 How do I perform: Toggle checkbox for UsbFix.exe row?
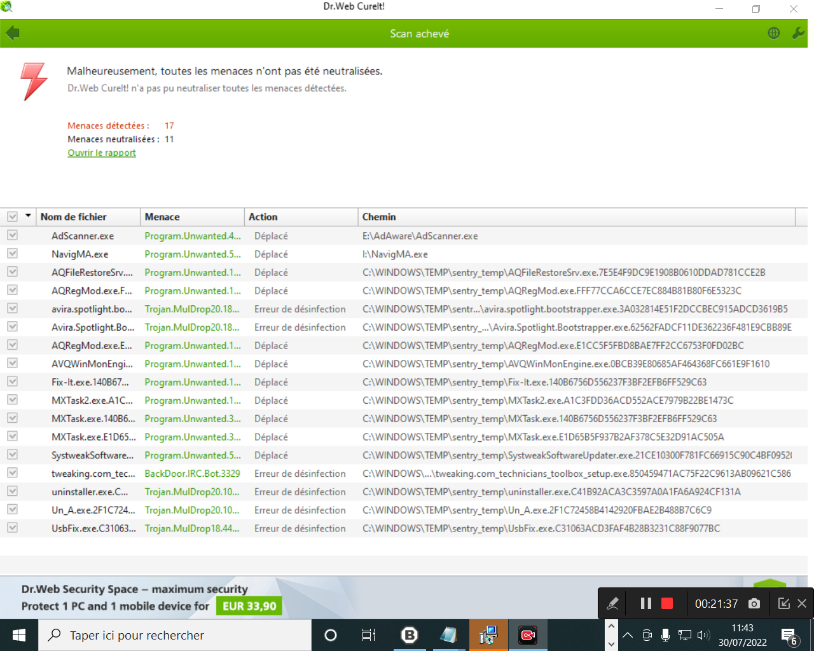pos(12,528)
